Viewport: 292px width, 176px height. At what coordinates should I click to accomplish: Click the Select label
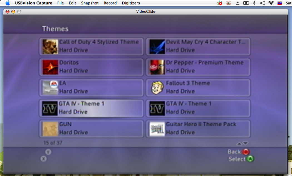pyautogui.click(x=237, y=159)
